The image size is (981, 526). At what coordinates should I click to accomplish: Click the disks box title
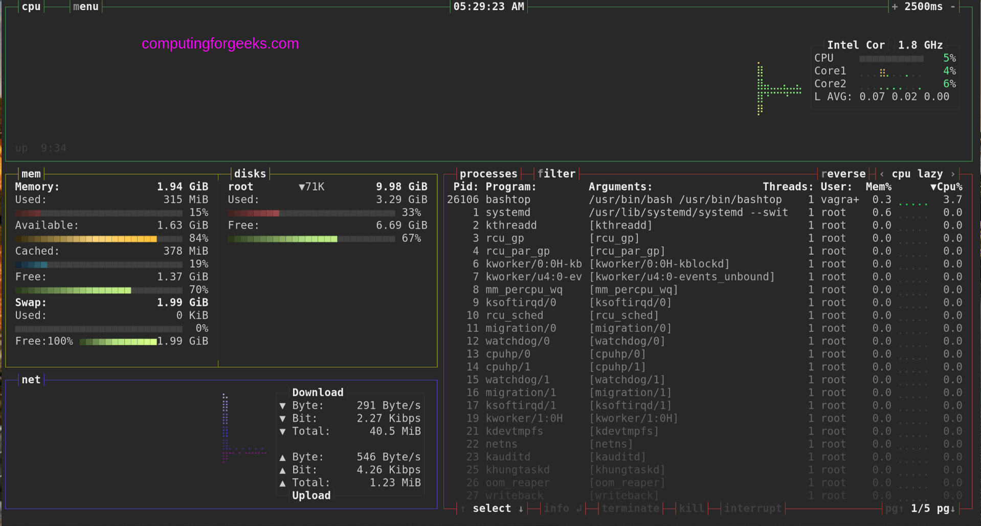pos(249,174)
